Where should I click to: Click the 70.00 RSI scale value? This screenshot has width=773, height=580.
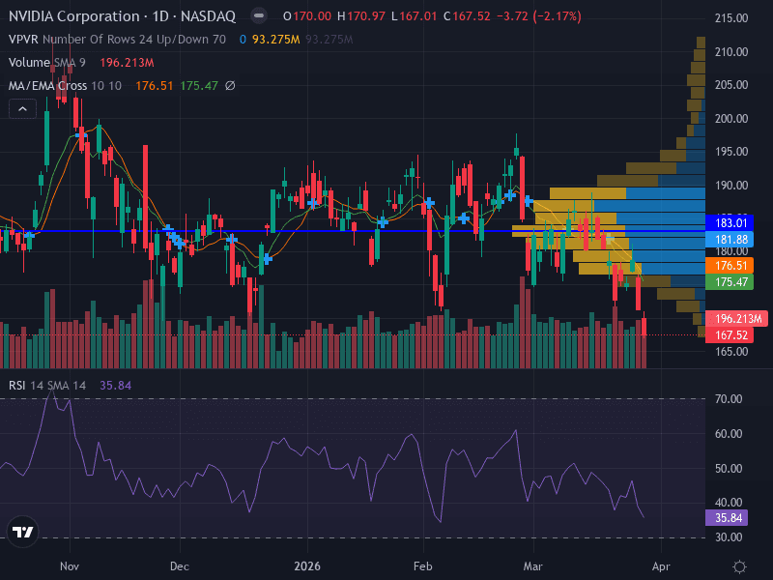tap(729, 398)
